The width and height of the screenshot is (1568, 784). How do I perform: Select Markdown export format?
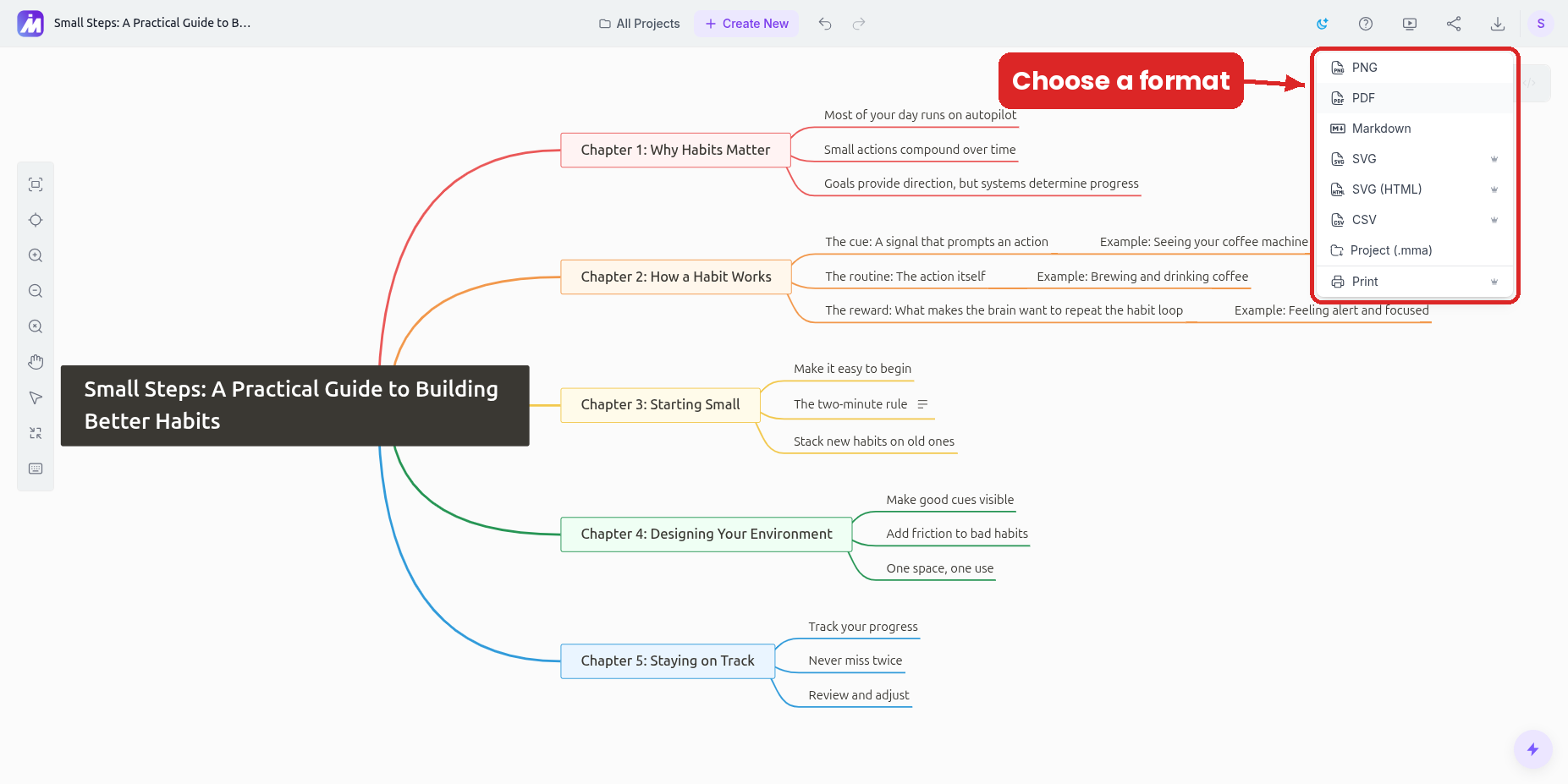pos(1414,129)
